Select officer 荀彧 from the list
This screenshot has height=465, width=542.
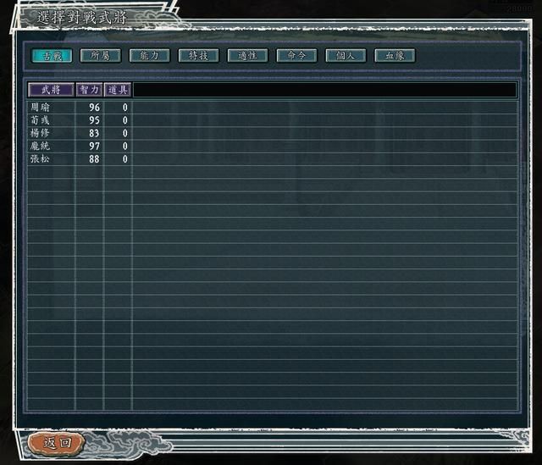tap(40, 120)
